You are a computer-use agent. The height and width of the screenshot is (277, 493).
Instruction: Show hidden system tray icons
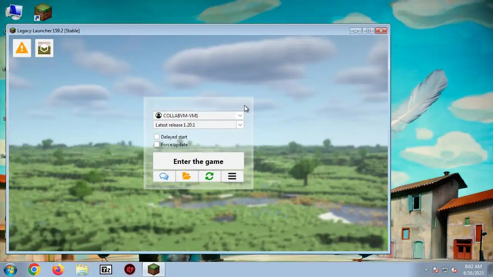[426, 270]
